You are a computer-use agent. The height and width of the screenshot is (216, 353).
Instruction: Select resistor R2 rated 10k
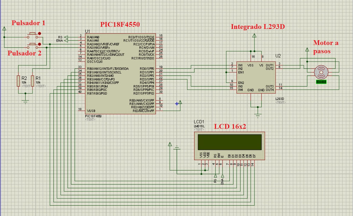click(18, 80)
